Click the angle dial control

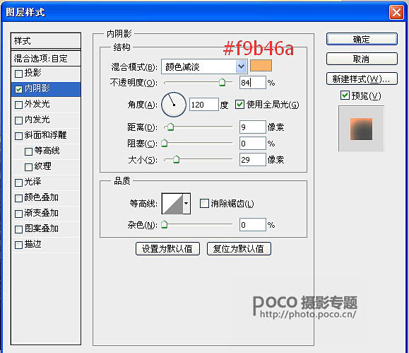point(174,105)
